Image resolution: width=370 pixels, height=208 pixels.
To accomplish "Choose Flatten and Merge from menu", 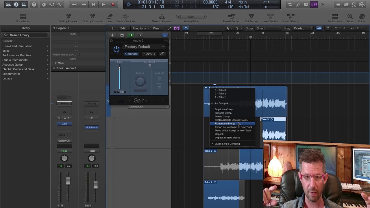I will 225,124.
